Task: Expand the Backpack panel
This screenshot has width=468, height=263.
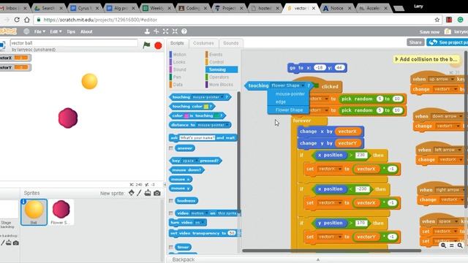Action: 317,259
